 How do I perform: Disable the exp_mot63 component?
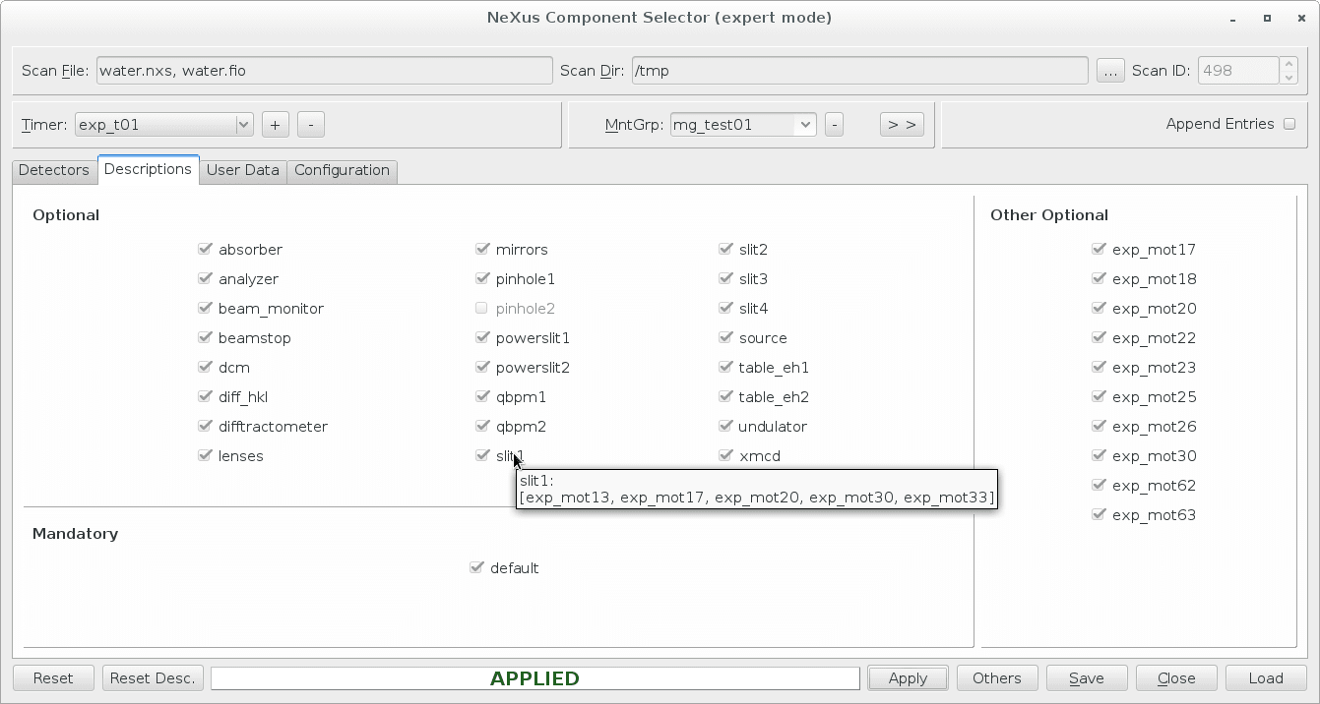1099,514
